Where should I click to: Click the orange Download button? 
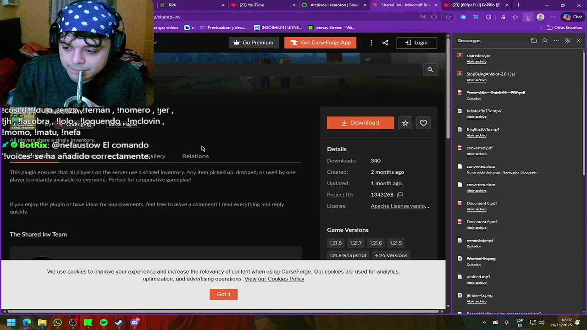[x=360, y=123]
